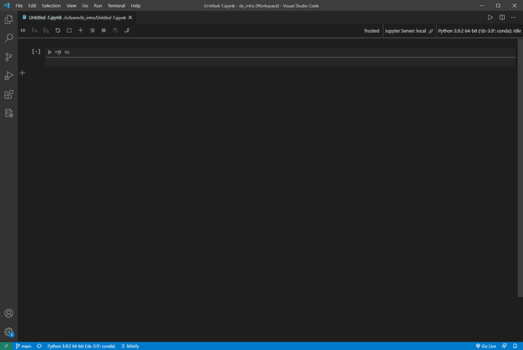Viewport: 523px width, 350px height.
Task: Click the cell execution count bracket
Action: 36,52
